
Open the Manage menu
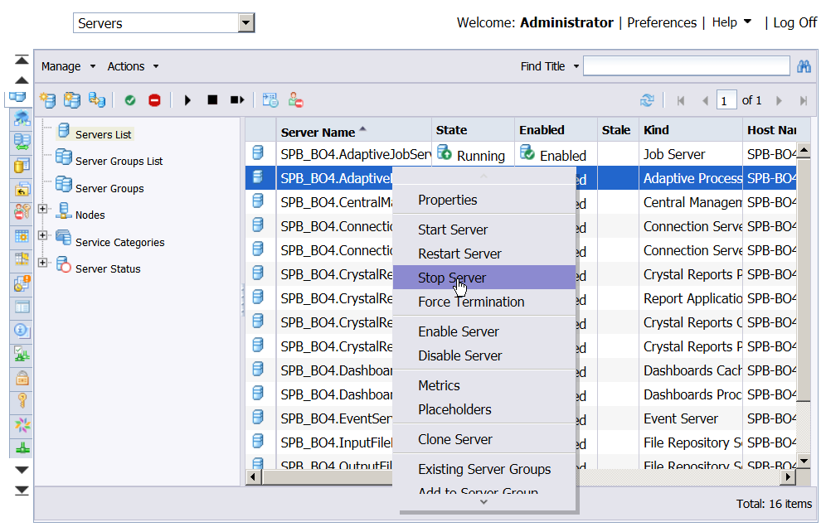pos(68,66)
